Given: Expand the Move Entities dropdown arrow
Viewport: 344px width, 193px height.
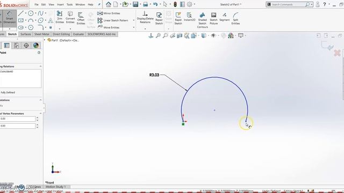Looking at the screenshot, I should 134,27.
